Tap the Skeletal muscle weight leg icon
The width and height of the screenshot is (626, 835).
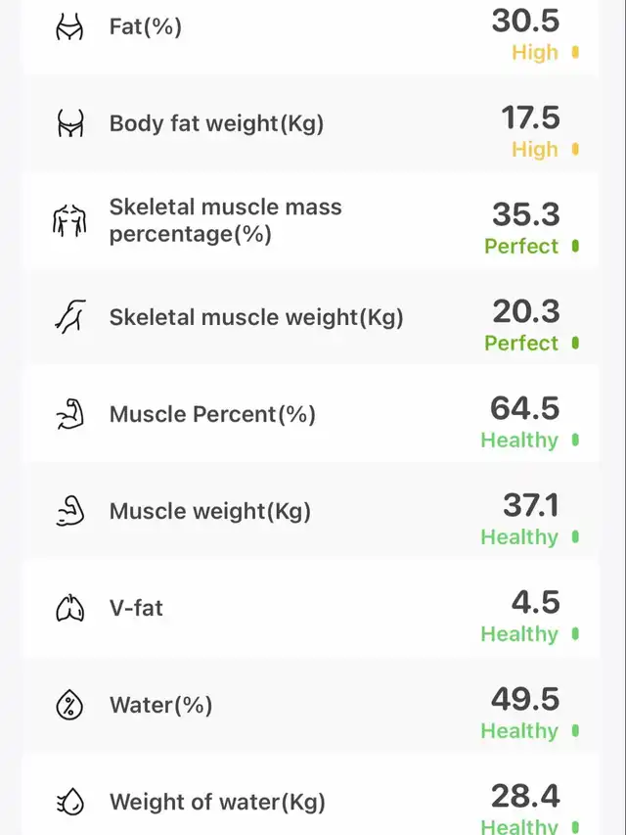(x=69, y=317)
